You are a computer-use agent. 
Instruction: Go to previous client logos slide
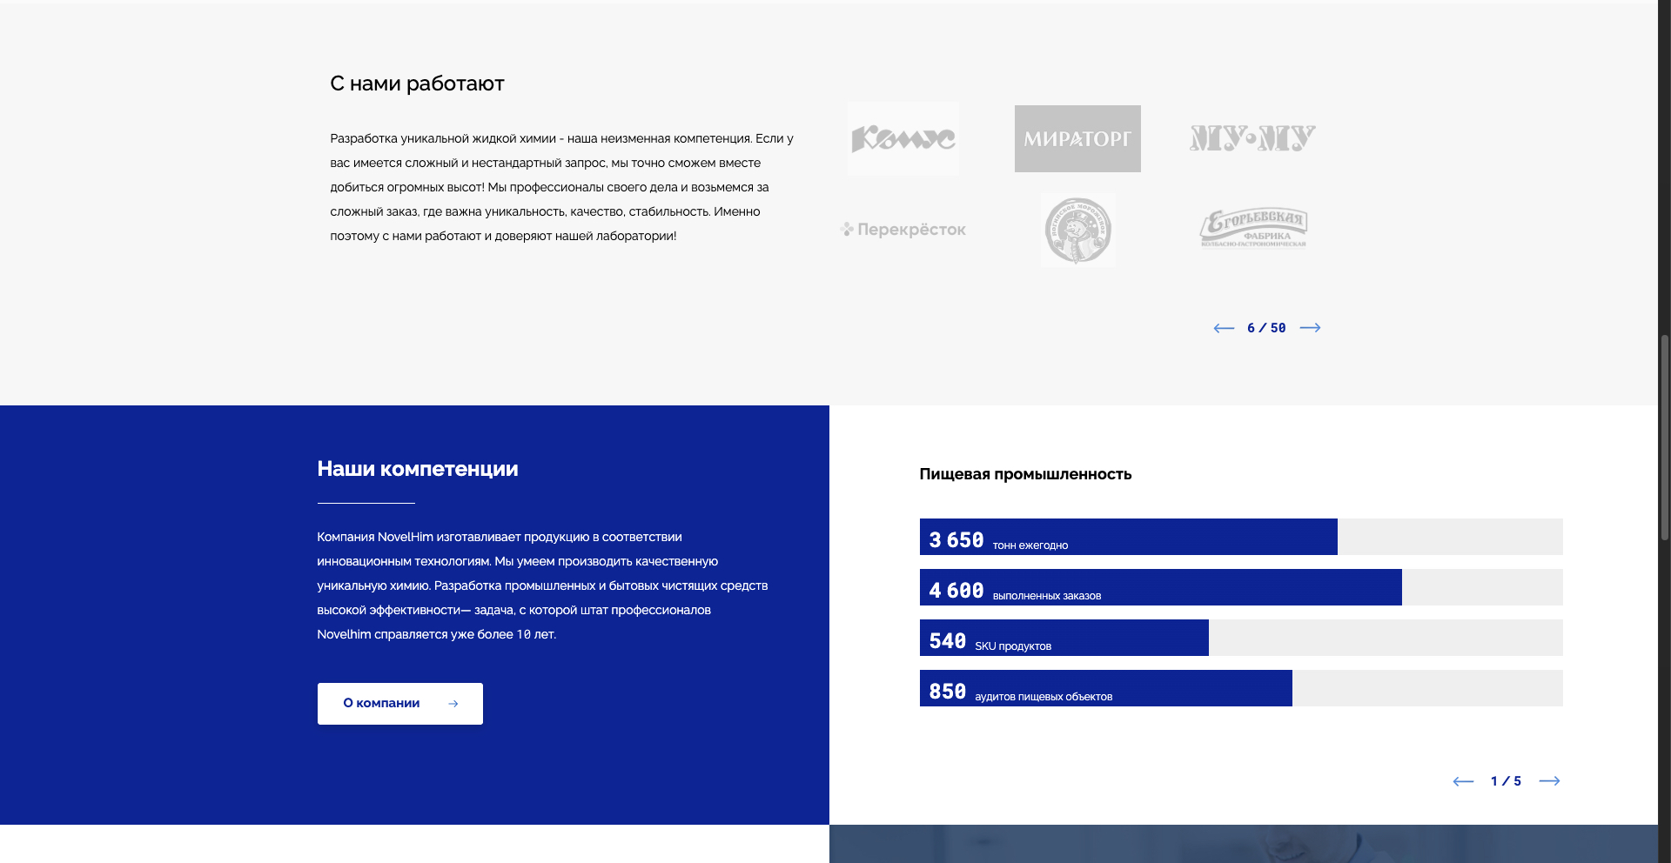[x=1224, y=328]
